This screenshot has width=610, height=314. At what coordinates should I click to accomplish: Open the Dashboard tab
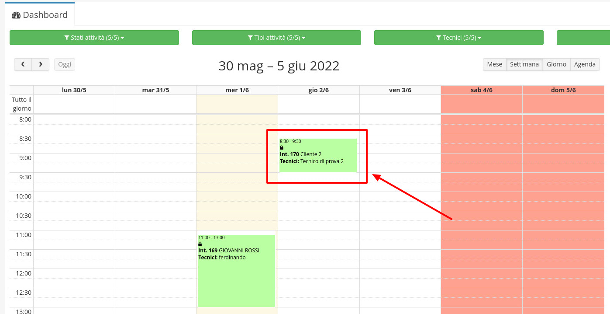(40, 15)
